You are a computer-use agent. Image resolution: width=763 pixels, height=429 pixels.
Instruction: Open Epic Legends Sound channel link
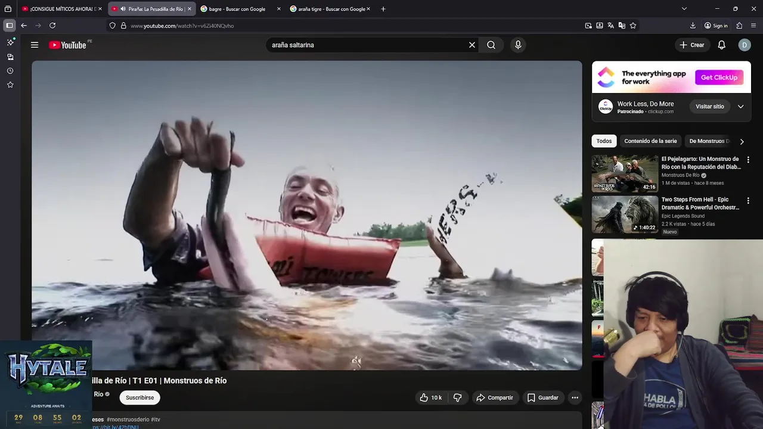tap(683, 216)
